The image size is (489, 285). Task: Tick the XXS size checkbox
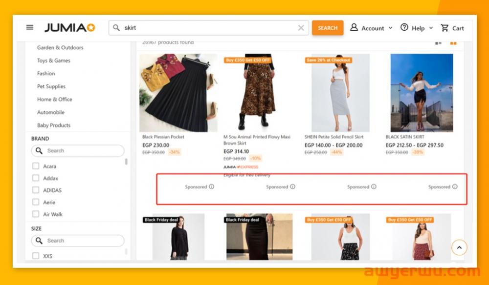coord(36,256)
